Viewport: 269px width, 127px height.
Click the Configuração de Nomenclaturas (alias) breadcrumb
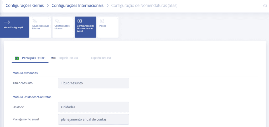[144, 6]
